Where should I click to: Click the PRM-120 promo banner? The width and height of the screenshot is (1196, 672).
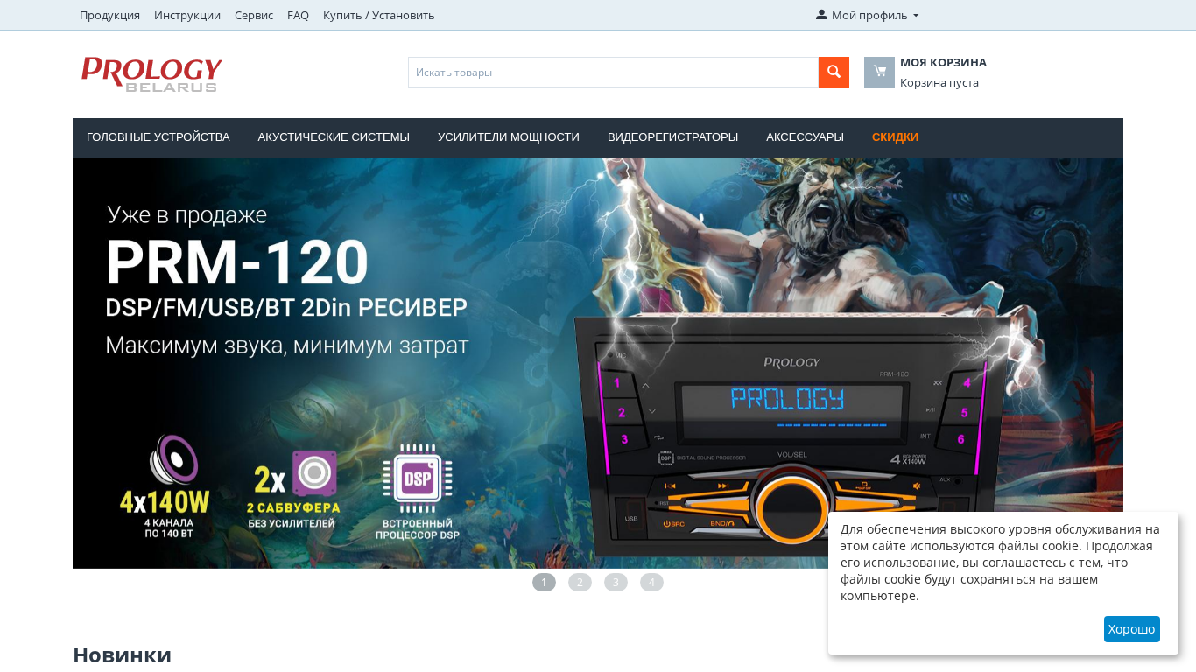click(x=598, y=363)
